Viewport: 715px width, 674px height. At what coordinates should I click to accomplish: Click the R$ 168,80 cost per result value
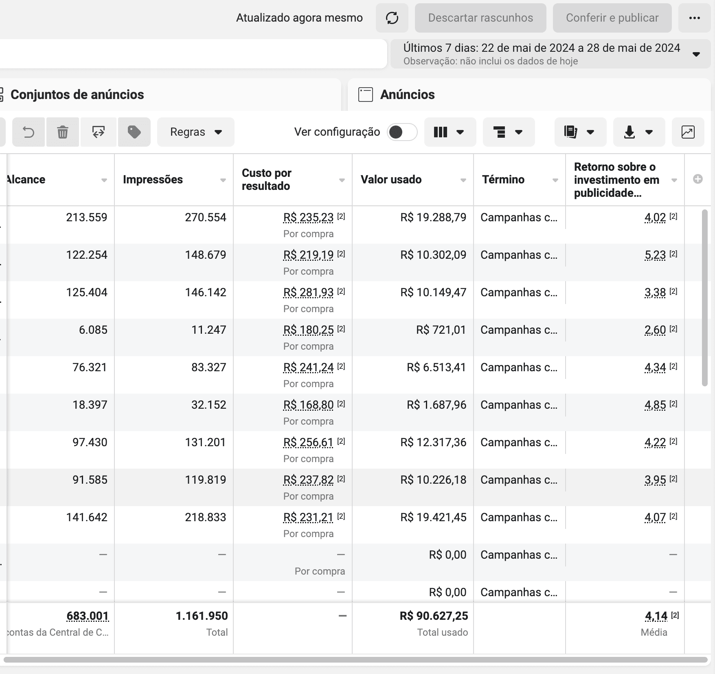pyautogui.click(x=308, y=405)
